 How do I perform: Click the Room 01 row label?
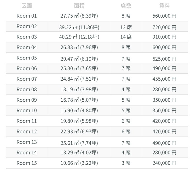pyautogui.click(x=27, y=16)
